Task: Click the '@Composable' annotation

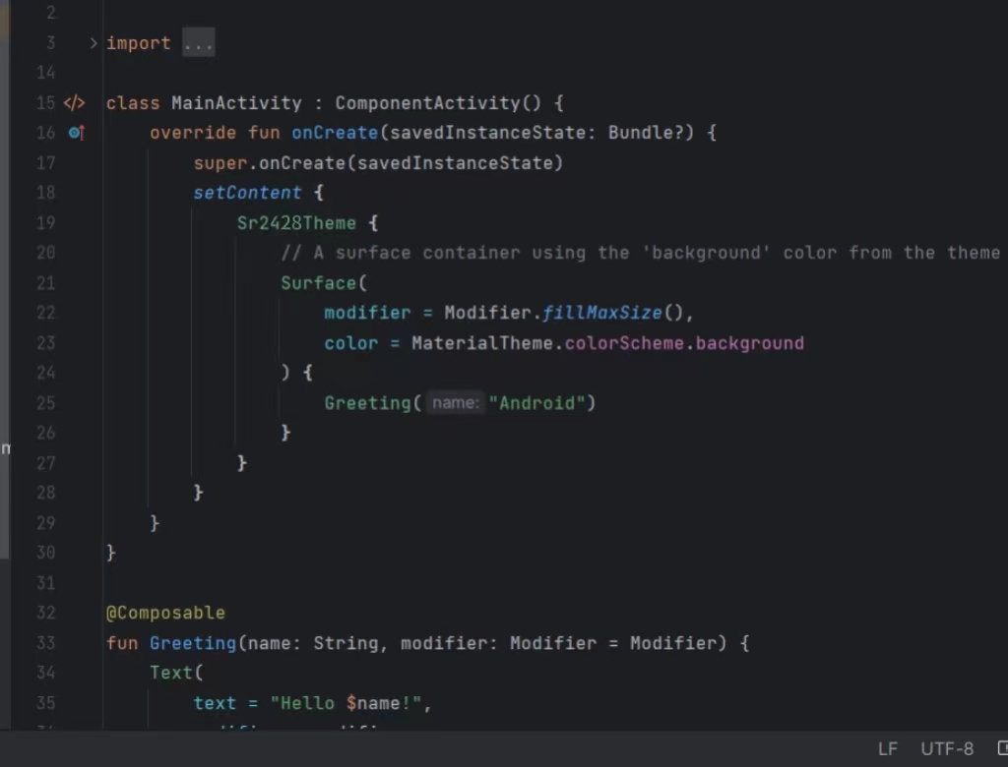Action: coord(165,613)
